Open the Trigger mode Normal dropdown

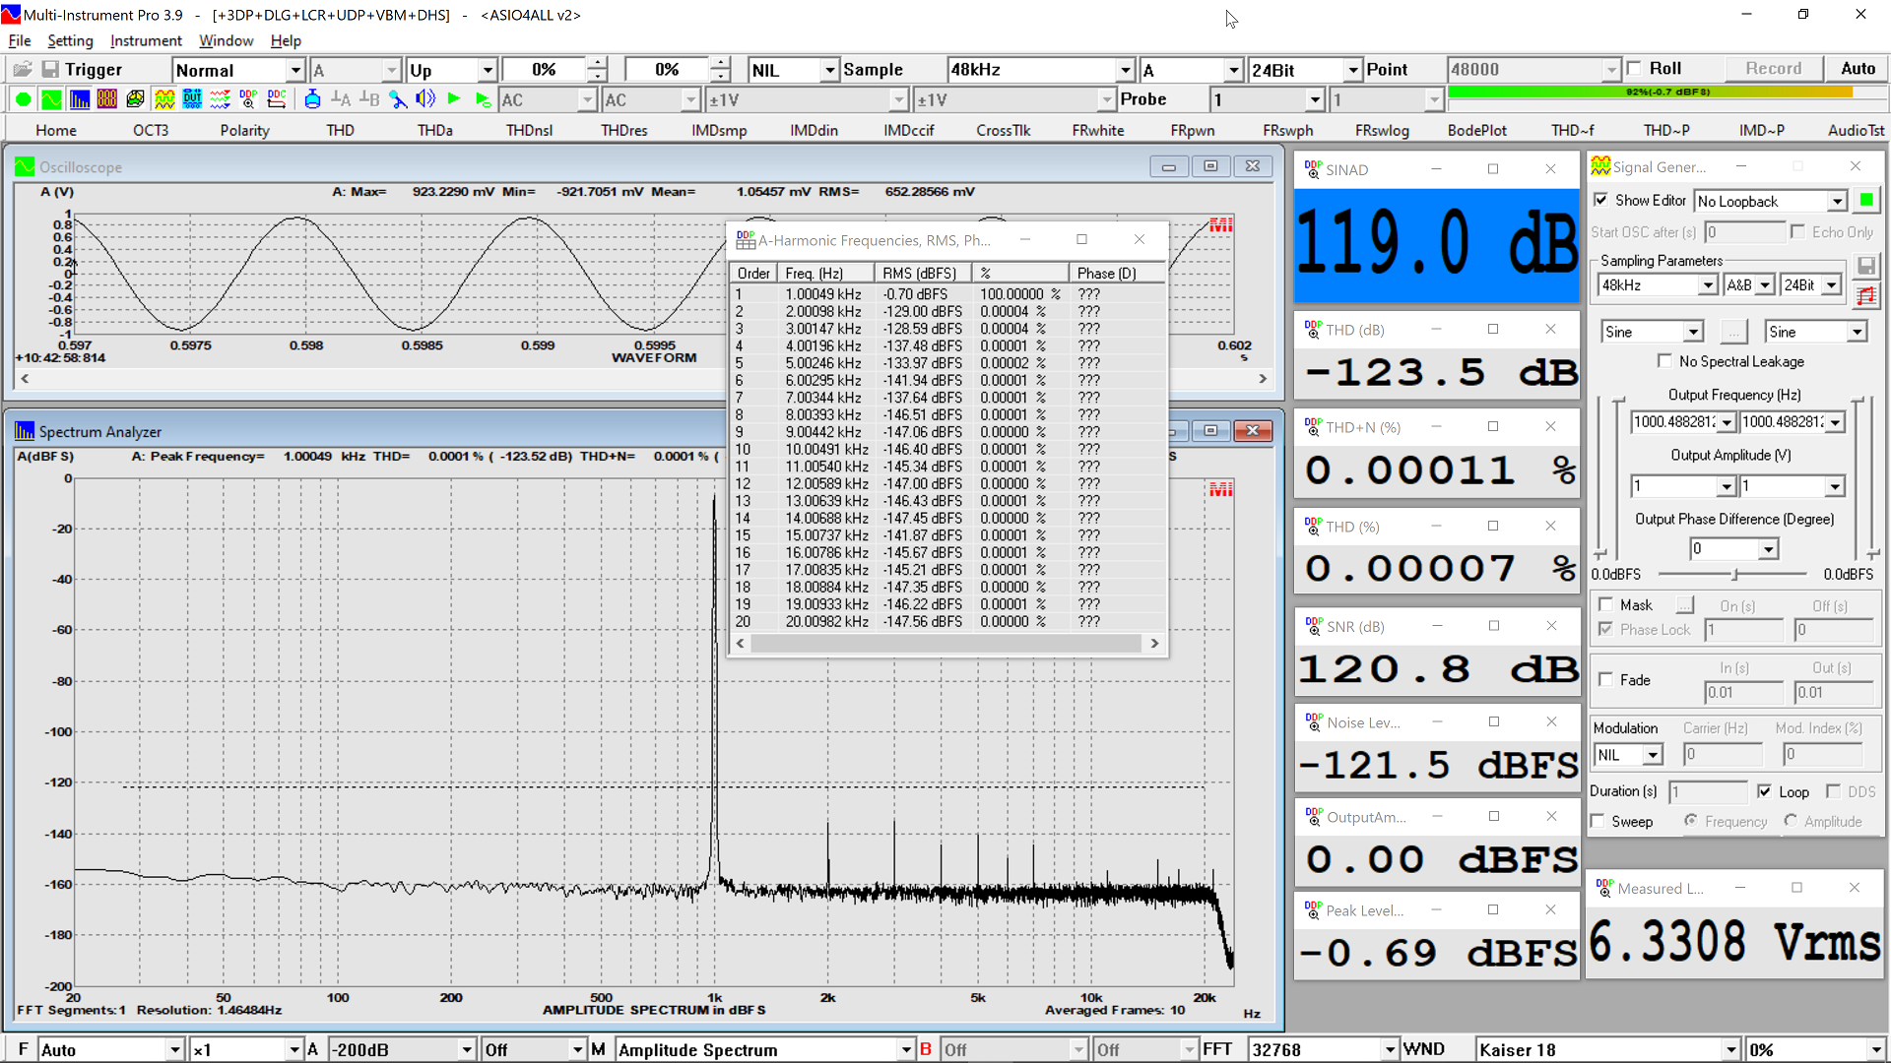tap(295, 70)
